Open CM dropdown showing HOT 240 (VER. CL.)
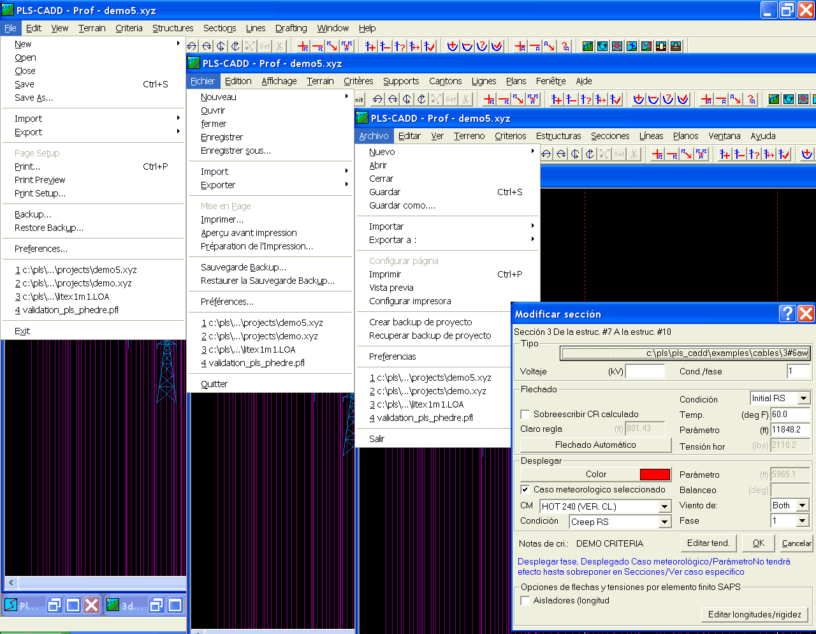Screen dimensions: 816x634 [x=664, y=506]
